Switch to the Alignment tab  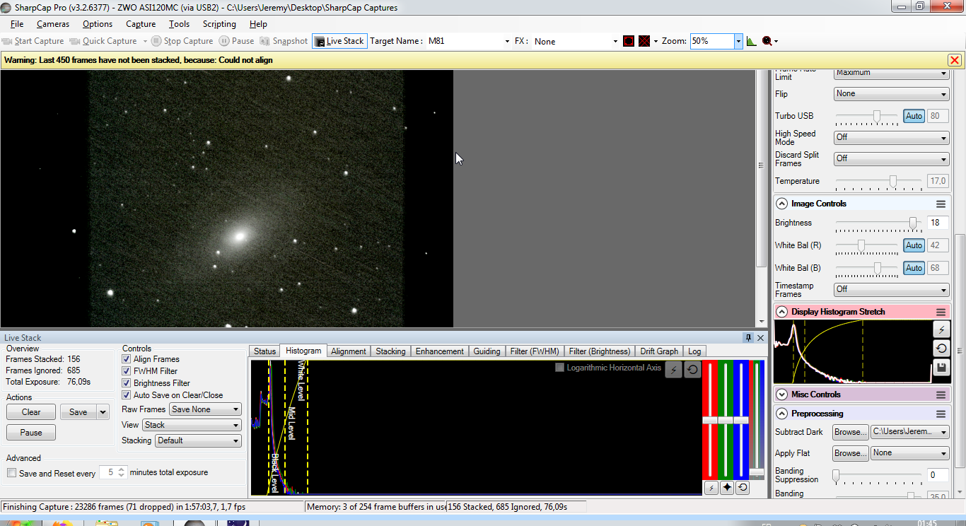[348, 351]
